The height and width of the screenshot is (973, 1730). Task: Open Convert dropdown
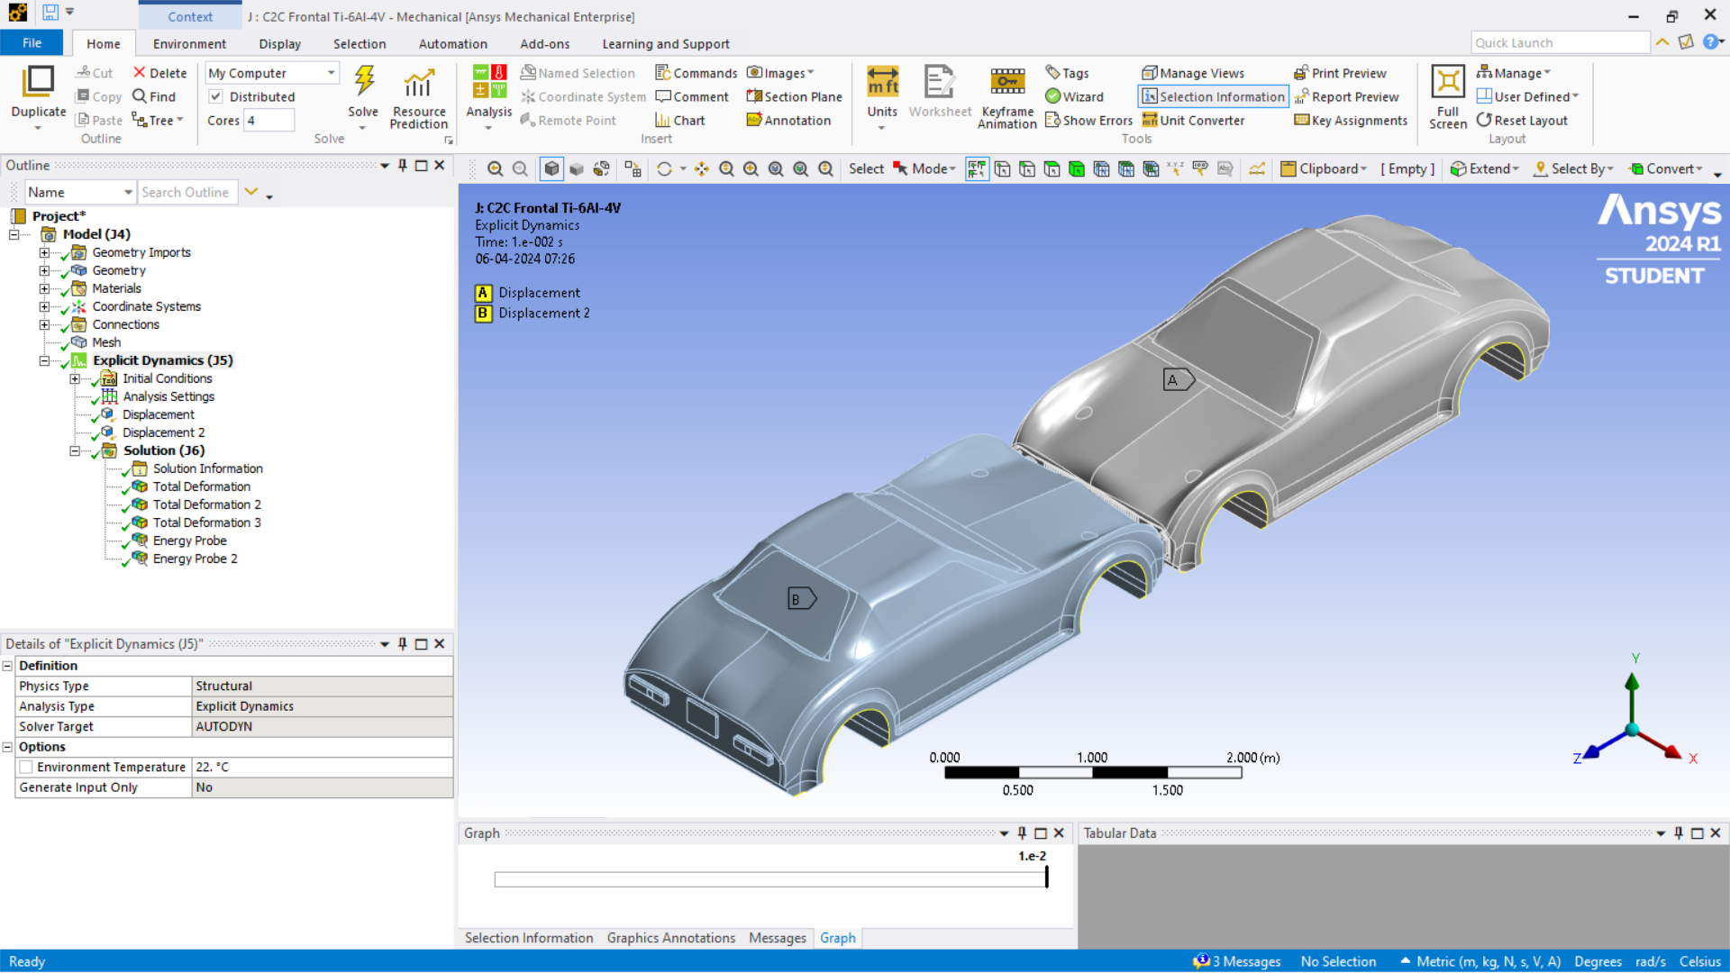1666,168
